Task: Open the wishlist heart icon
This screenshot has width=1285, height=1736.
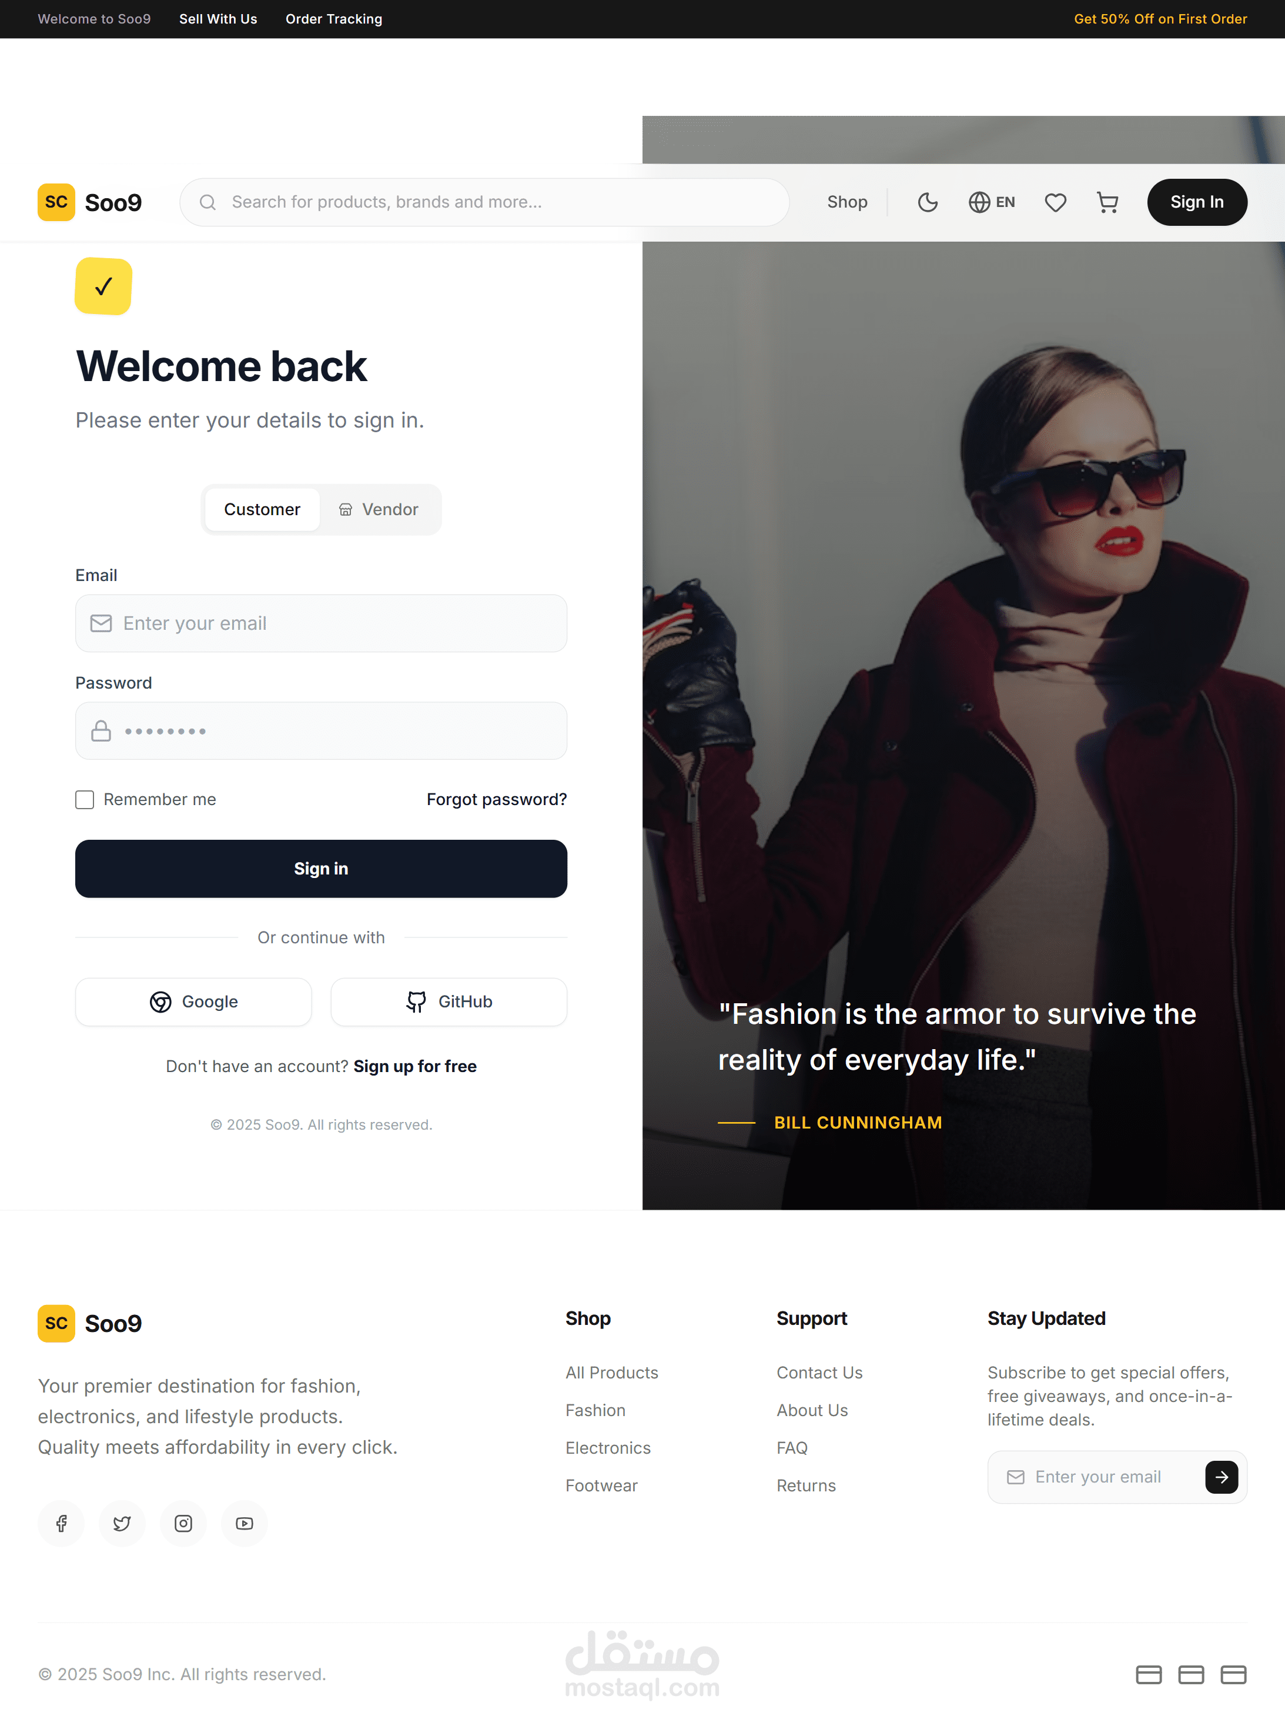Action: [1055, 202]
